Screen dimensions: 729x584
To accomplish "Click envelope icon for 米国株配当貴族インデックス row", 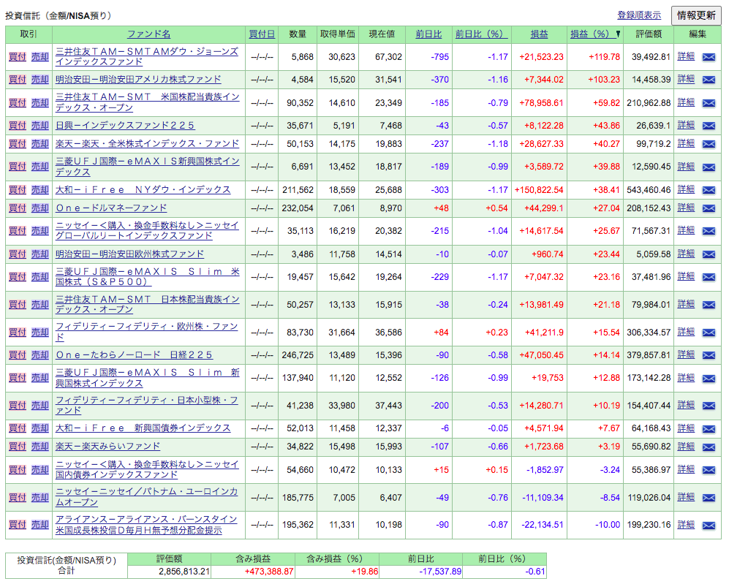I will tap(708, 103).
